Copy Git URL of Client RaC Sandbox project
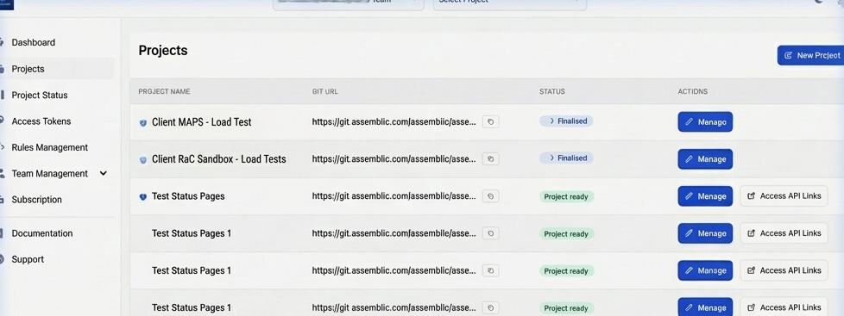The height and width of the screenshot is (316, 844). coord(490,159)
